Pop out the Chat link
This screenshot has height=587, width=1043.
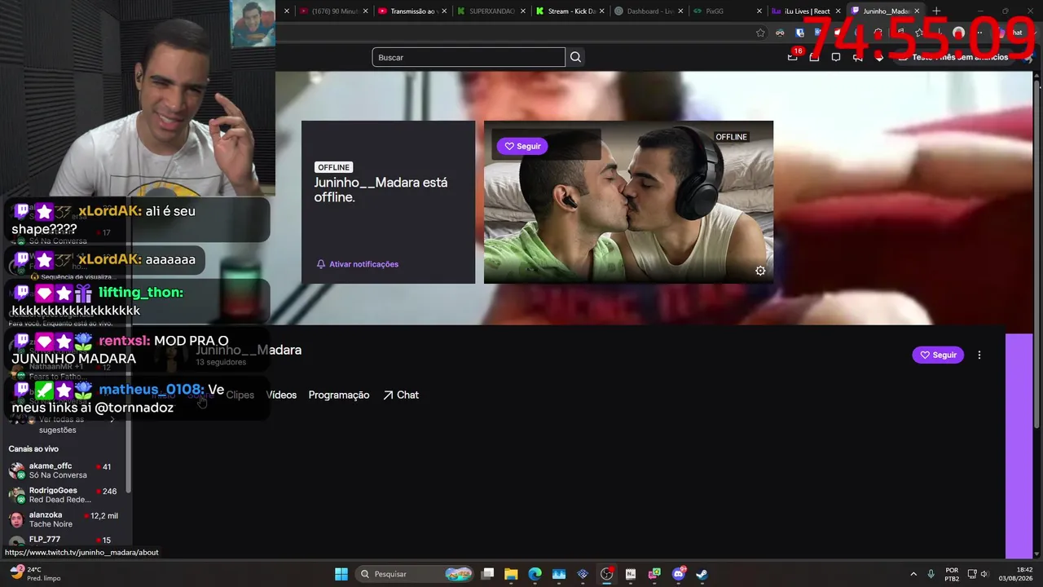(401, 395)
